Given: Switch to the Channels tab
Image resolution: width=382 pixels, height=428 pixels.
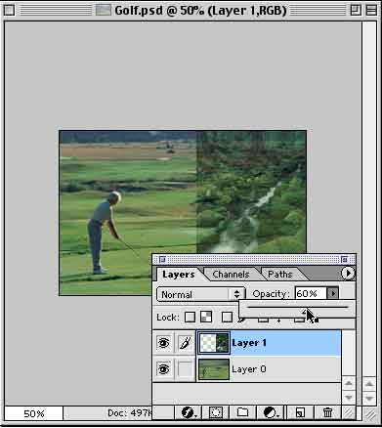Looking at the screenshot, I should 231,275.
